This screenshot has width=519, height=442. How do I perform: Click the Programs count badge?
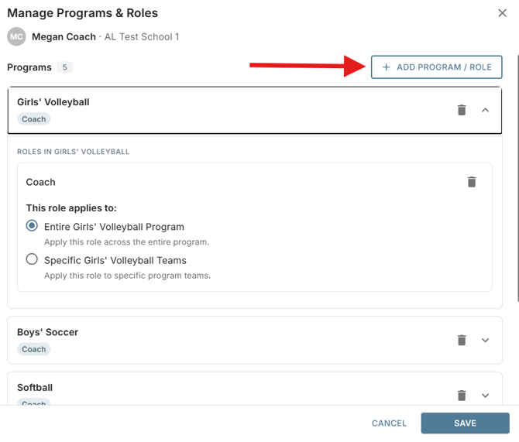64,67
